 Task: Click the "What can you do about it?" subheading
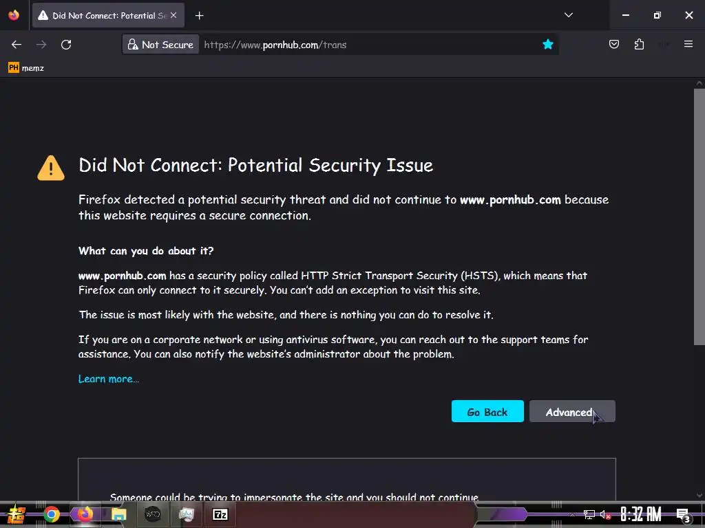pos(146,250)
